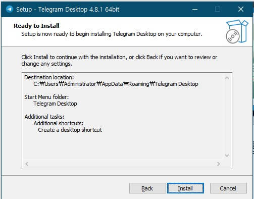The width and height of the screenshot is (254, 199).
Task: Click the 'Destination location:' label
Action: (x=49, y=77)
